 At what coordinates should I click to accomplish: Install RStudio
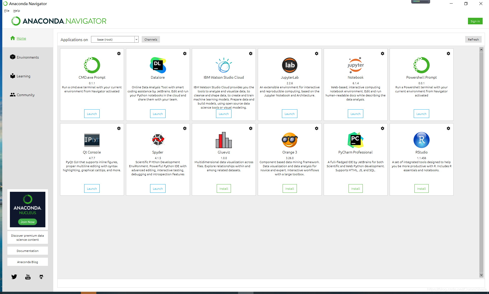(421, 189)
